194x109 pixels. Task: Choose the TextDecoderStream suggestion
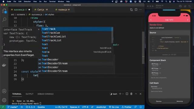(75, 63)
